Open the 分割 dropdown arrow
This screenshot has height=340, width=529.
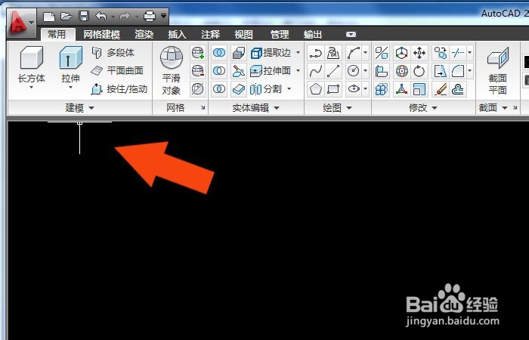tap(289, 89)
